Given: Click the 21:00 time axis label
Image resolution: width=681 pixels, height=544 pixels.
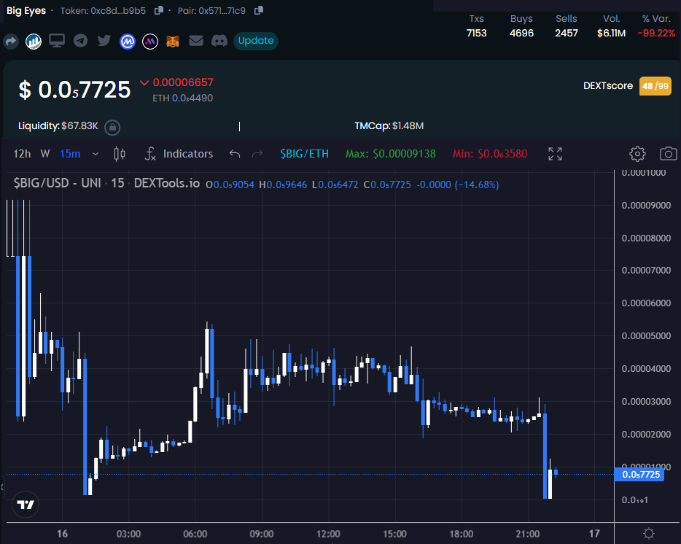Looking at the screenshot, I should pos(528,534).
